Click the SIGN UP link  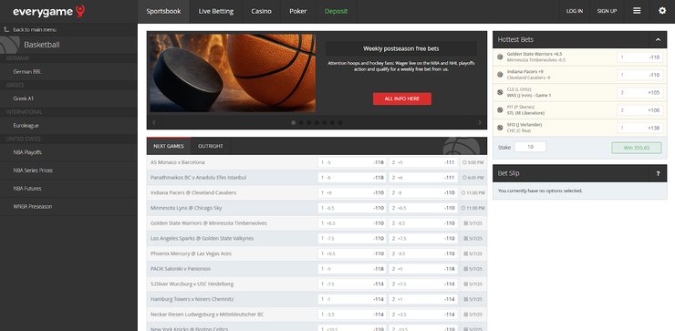pyautogui.click(x=607, y=11)
